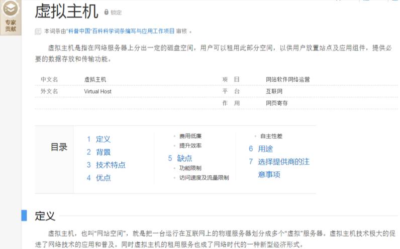Click the document icon before the review note
Screen dimensions: 400x249
(38, 31)
